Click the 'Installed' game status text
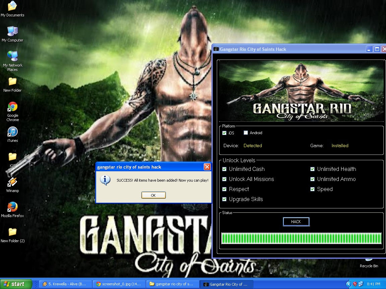The image size is (386, 289). [340, 146]
